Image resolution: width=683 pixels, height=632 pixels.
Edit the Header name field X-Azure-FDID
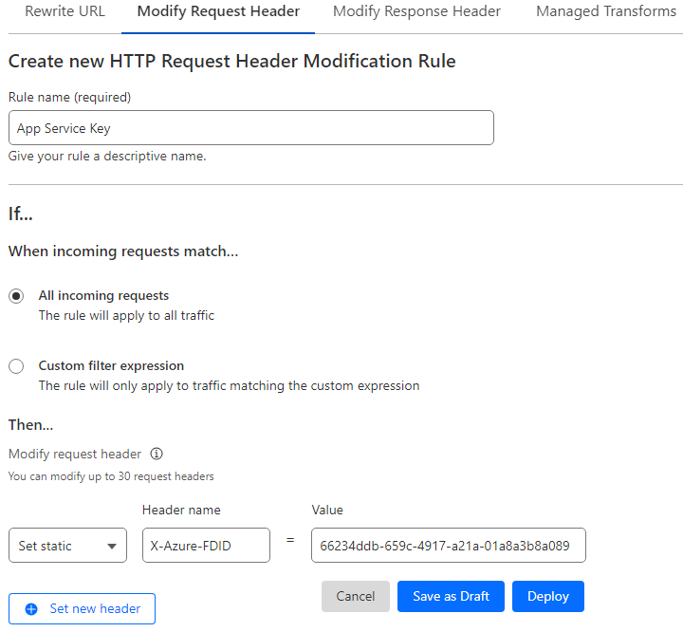tap(206, 546)
